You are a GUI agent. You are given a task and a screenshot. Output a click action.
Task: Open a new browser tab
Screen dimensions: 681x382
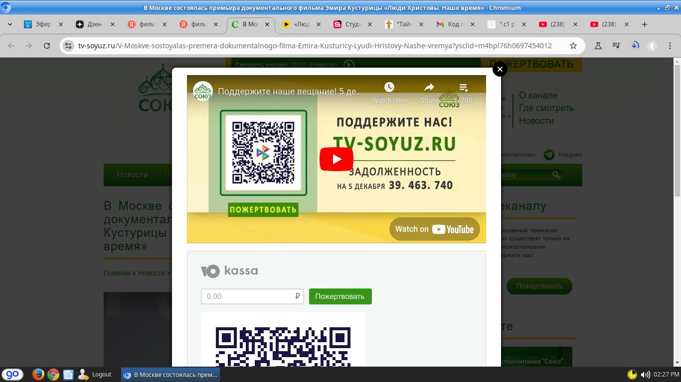tap(645, 24)
